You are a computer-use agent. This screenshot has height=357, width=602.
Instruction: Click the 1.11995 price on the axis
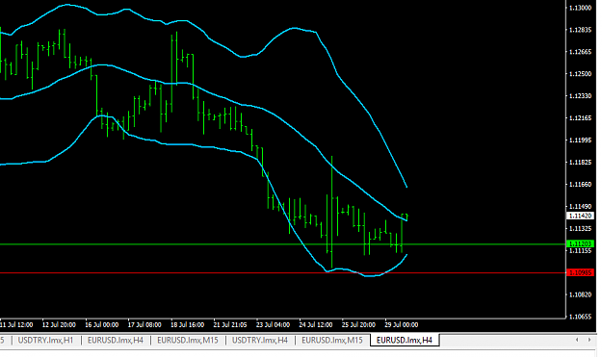pyautogui.click(x=580, y=140)
